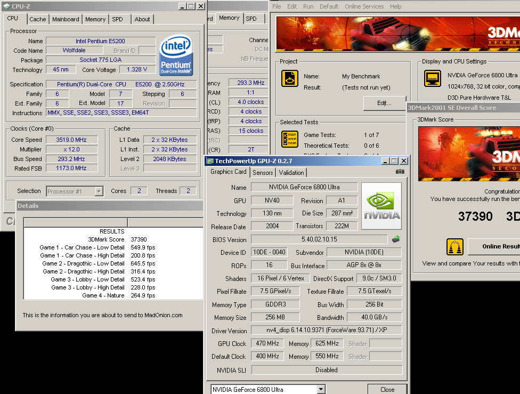Screen dimensions: 520x394
Task: Select the CPU tab in CPU-Z
Action: 13,18
